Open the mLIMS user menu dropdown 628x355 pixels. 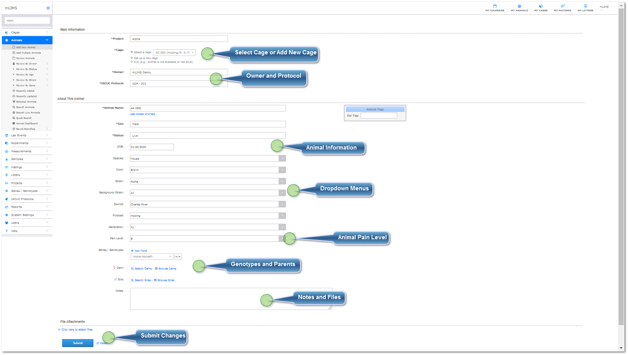[x=604, y=8]
